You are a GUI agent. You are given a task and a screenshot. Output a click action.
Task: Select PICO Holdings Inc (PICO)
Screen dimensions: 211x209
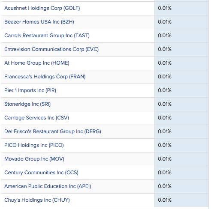point(34,145)
